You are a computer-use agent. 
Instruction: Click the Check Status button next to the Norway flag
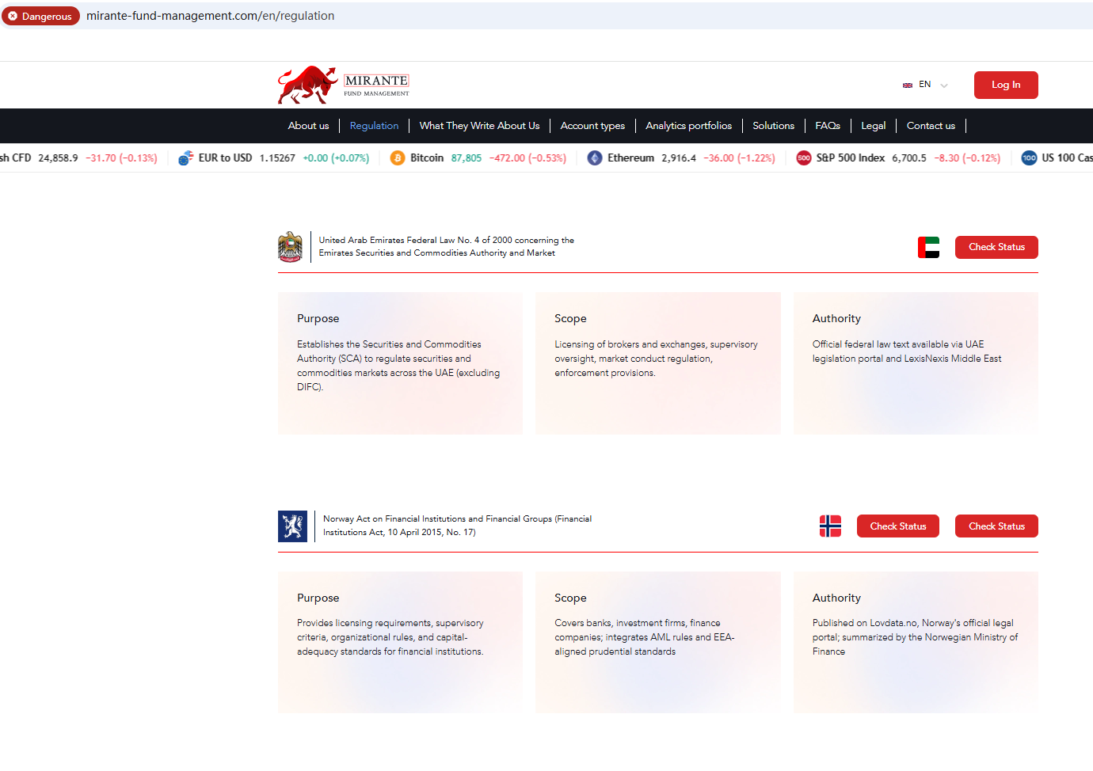(898, 526)
